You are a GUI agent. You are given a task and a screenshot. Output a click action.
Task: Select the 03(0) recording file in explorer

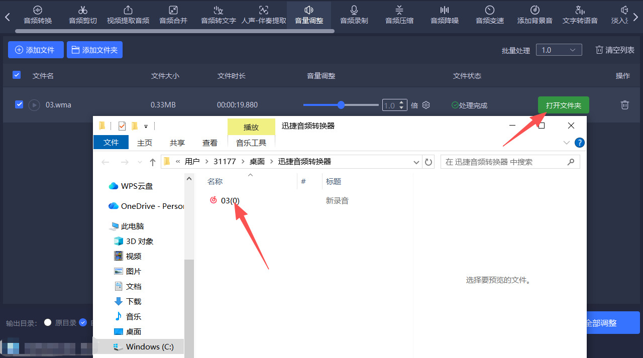pyautogui.click(x=230, y=200)
